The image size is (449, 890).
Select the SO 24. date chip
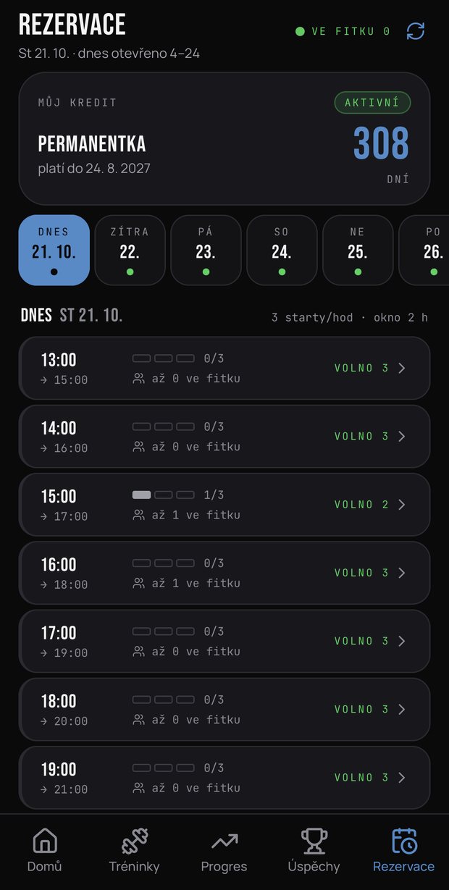(x=282, y=250)
